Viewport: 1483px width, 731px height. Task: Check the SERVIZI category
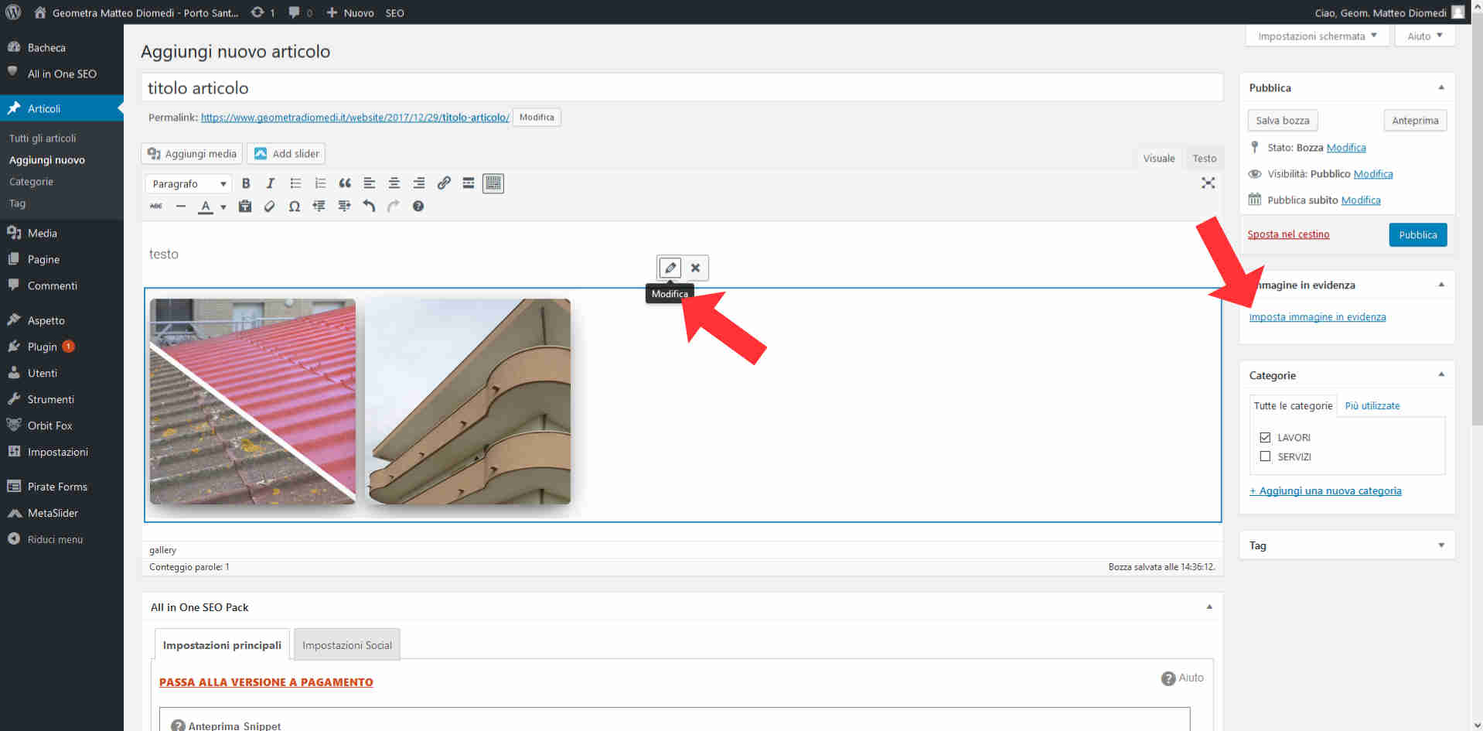tap(1265, 456)
